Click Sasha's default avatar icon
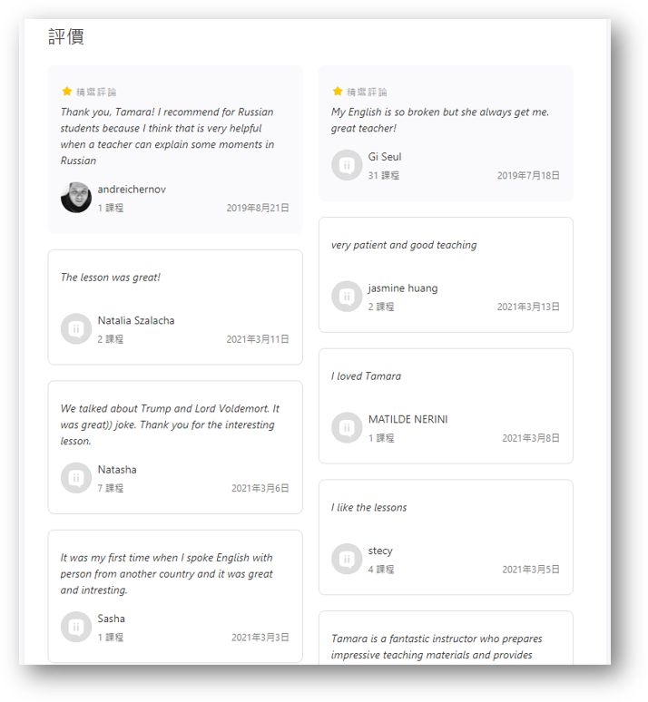648x702 pixels. (x=76, y=627)
